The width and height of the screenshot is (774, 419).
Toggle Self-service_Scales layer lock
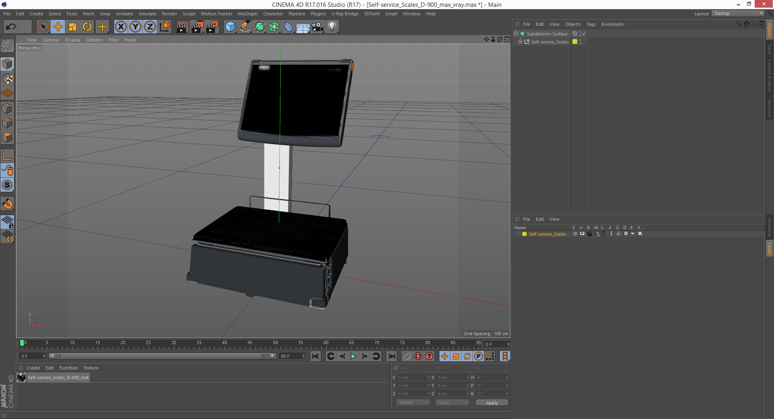pyautogui.click(x=603, y=234)
